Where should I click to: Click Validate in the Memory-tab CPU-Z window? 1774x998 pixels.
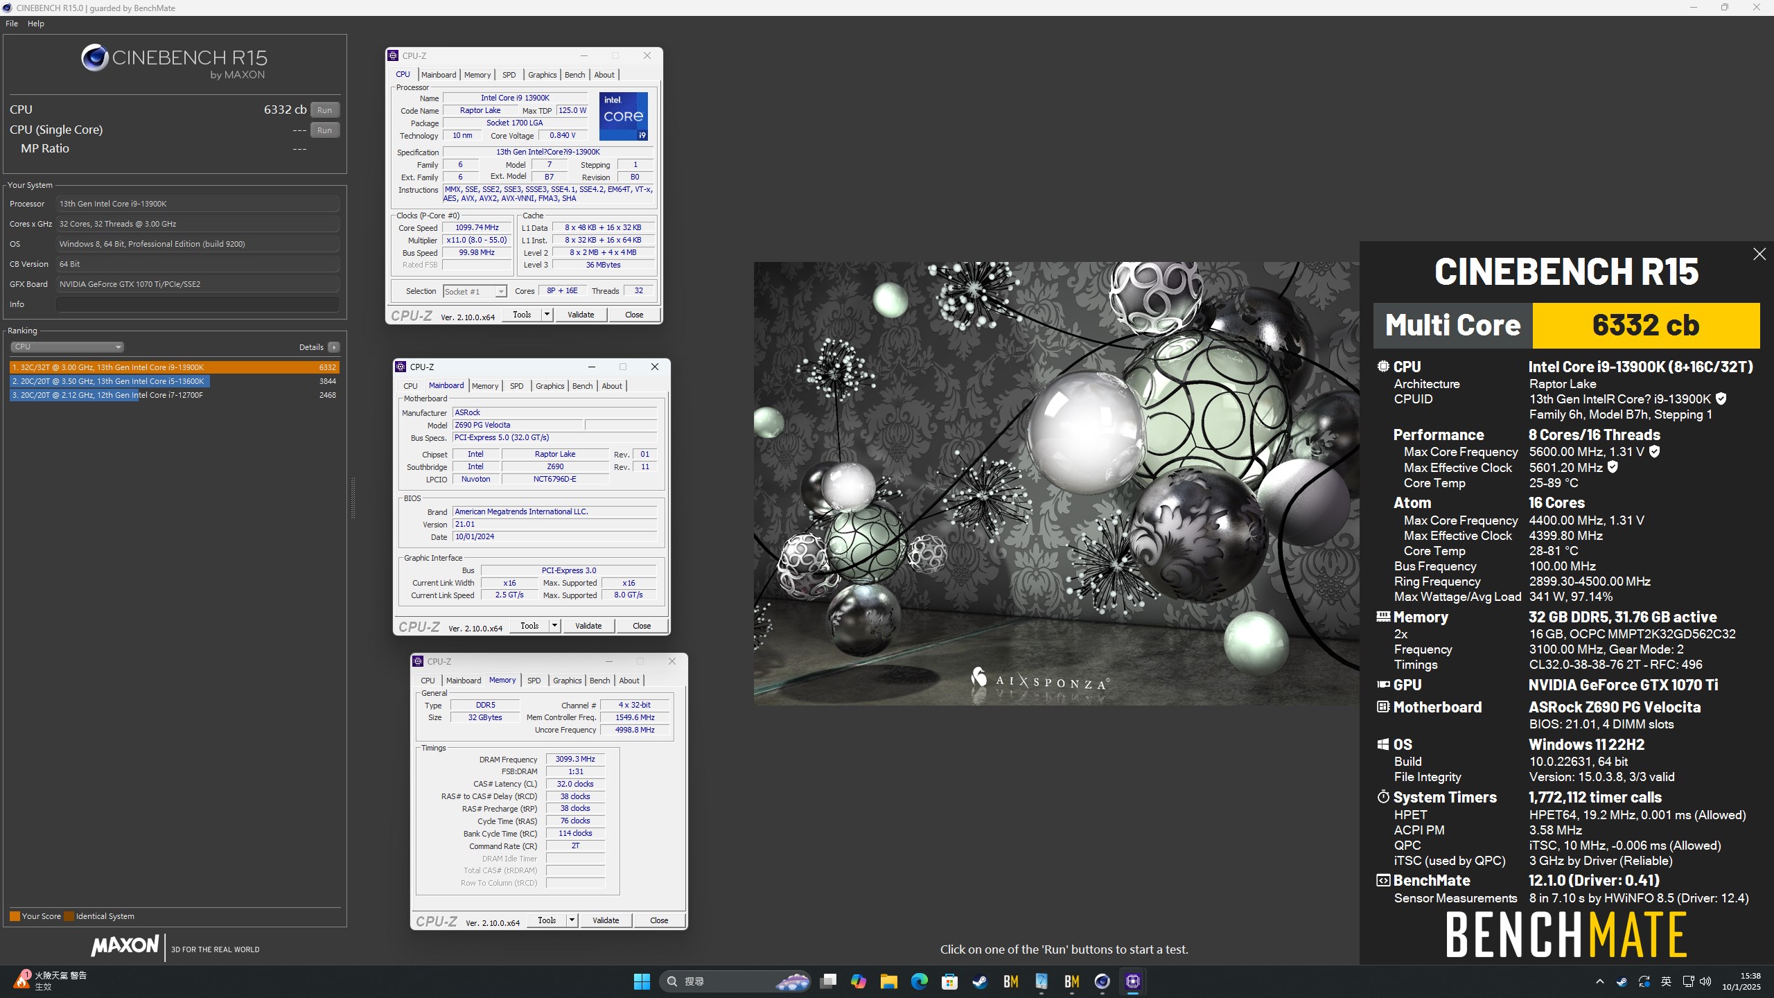pos(606,920)
